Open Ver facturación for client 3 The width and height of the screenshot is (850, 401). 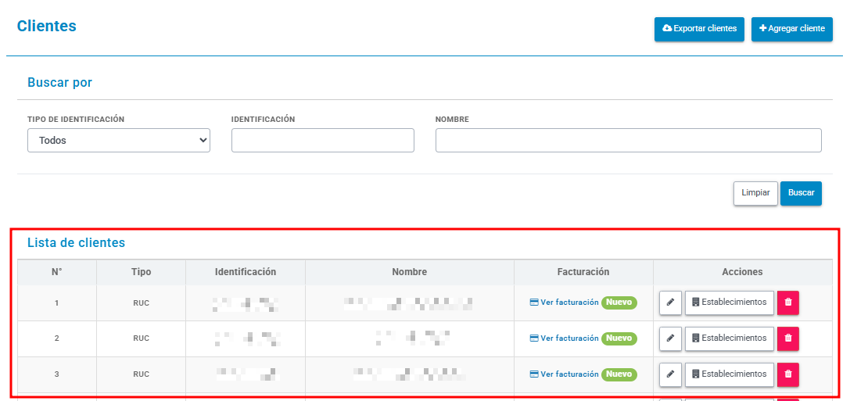564,374
